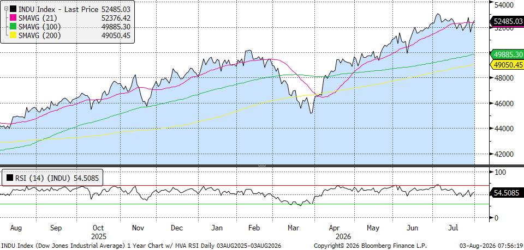Click the 2026 year label on the time axis
Viewport: 524px width, 250px height.
pyautogui.click(x=343, y=237)
